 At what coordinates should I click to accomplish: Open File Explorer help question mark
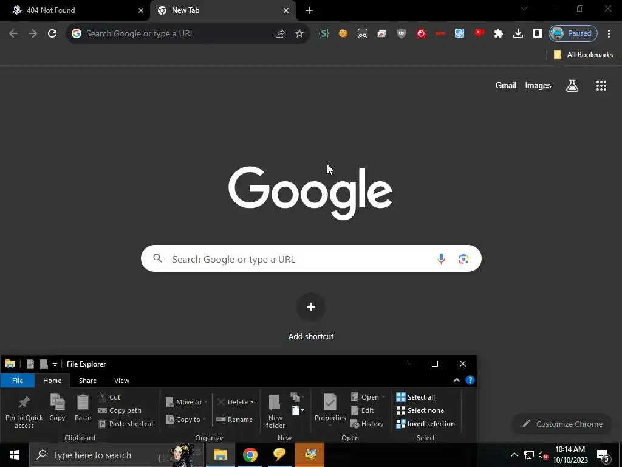point(470,380)
